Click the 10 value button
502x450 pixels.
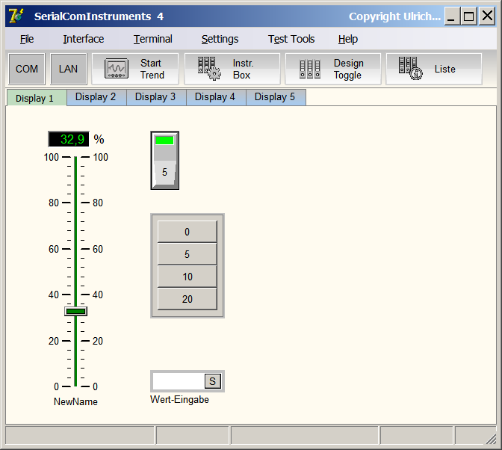(188, 277)
